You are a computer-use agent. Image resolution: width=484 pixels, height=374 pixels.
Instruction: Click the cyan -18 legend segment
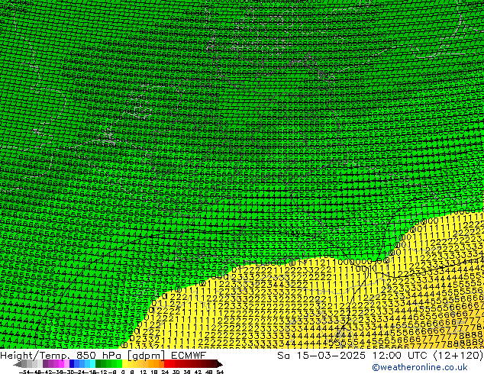(x=93, y=363)
